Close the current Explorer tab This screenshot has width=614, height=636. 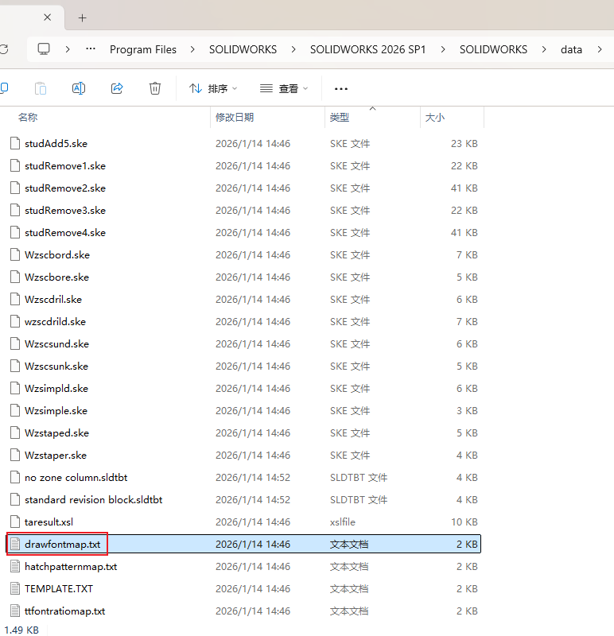[48, 17]
